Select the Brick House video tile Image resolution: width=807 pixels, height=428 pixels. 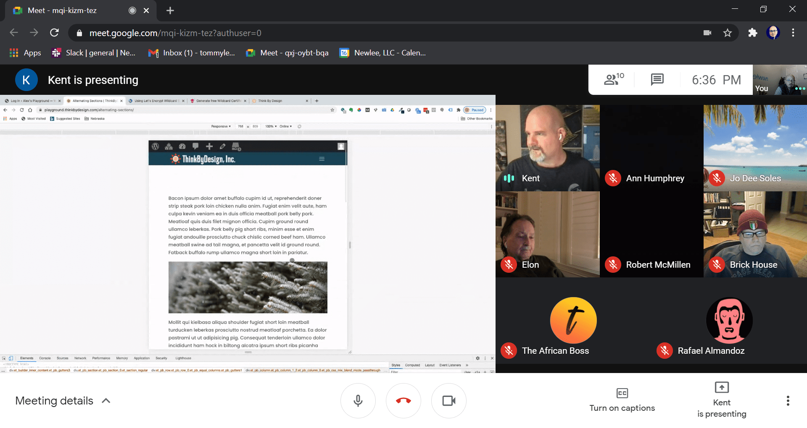pyautogui.click(x=755, y=234)
